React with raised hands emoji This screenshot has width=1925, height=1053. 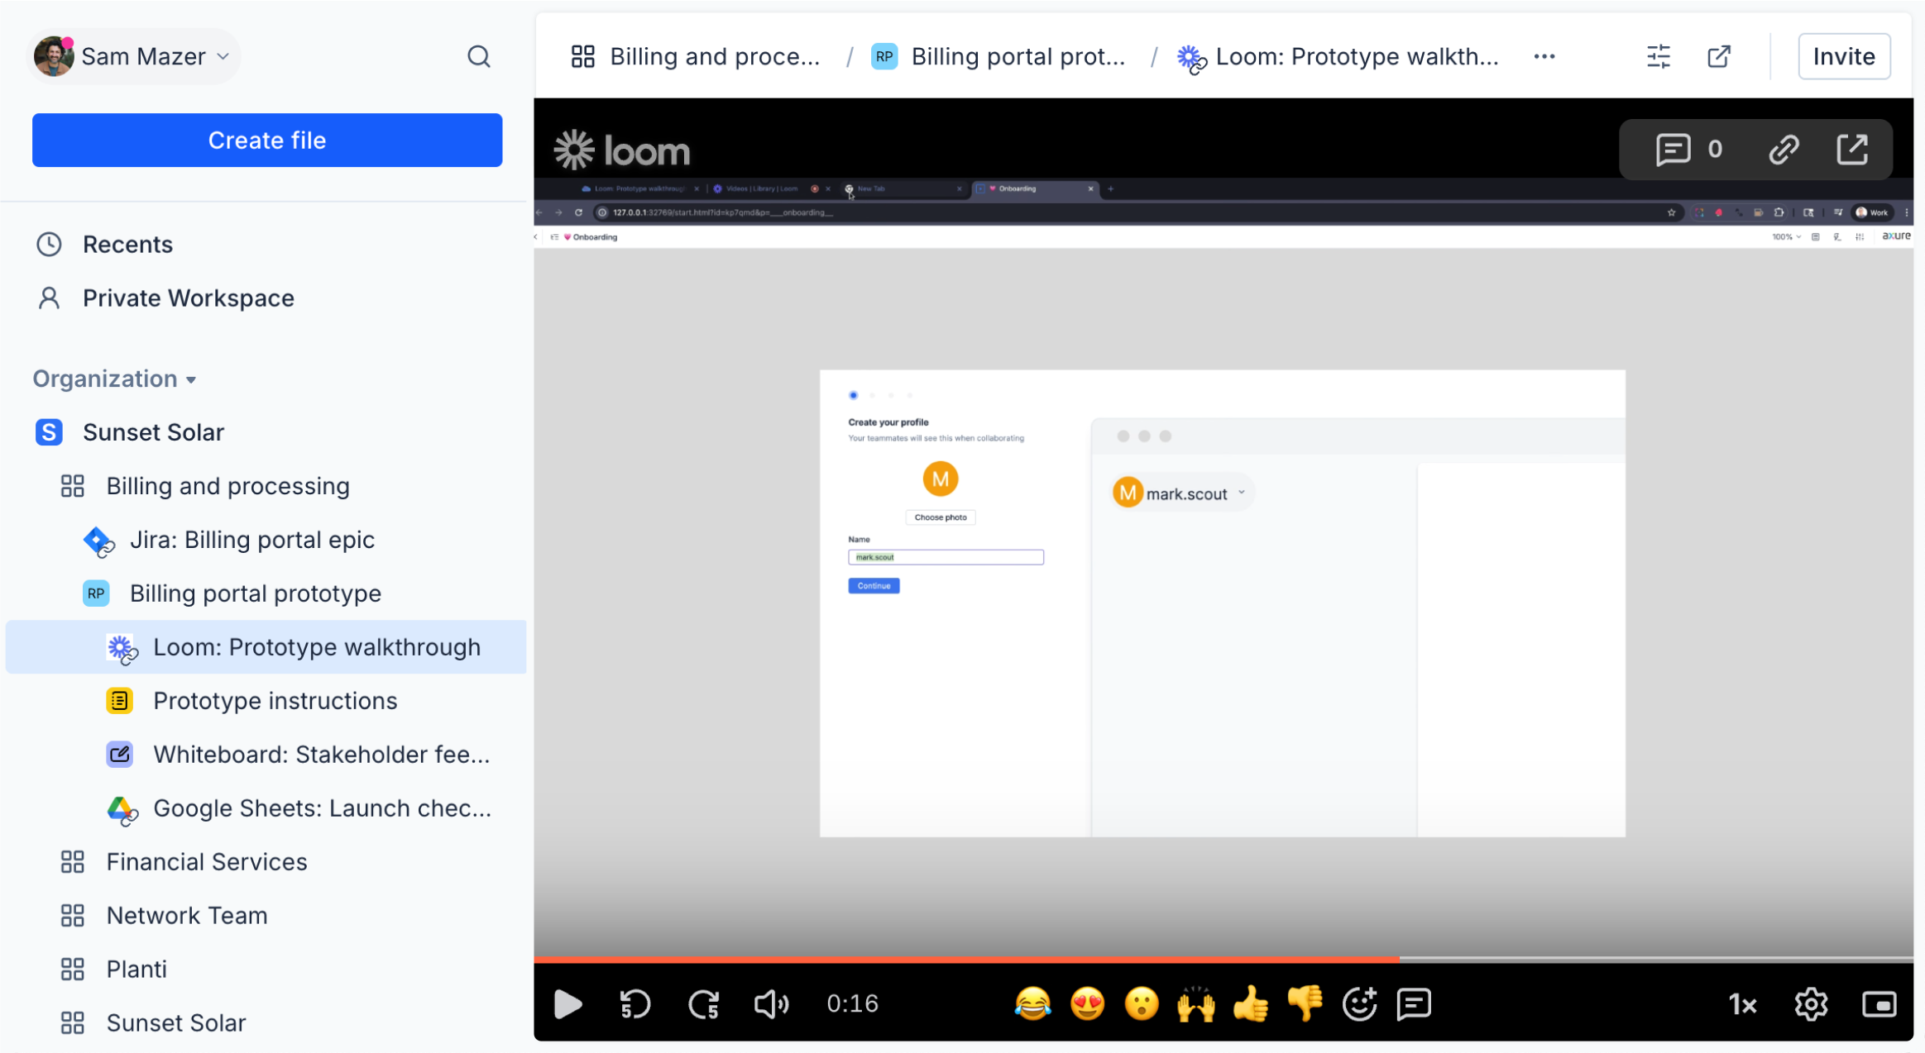point(1196,1004)
